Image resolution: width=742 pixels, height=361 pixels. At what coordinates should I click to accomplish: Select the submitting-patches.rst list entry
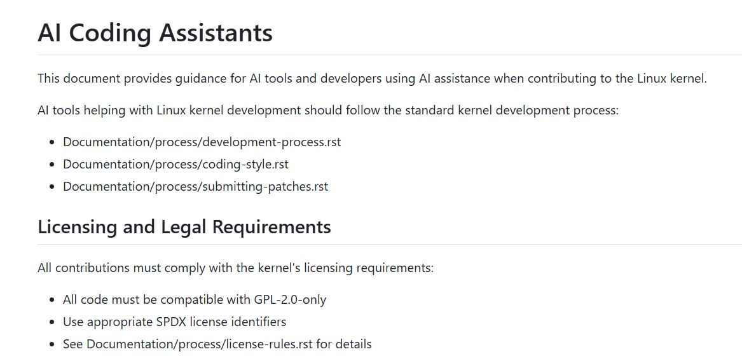[x=195, y=186]
